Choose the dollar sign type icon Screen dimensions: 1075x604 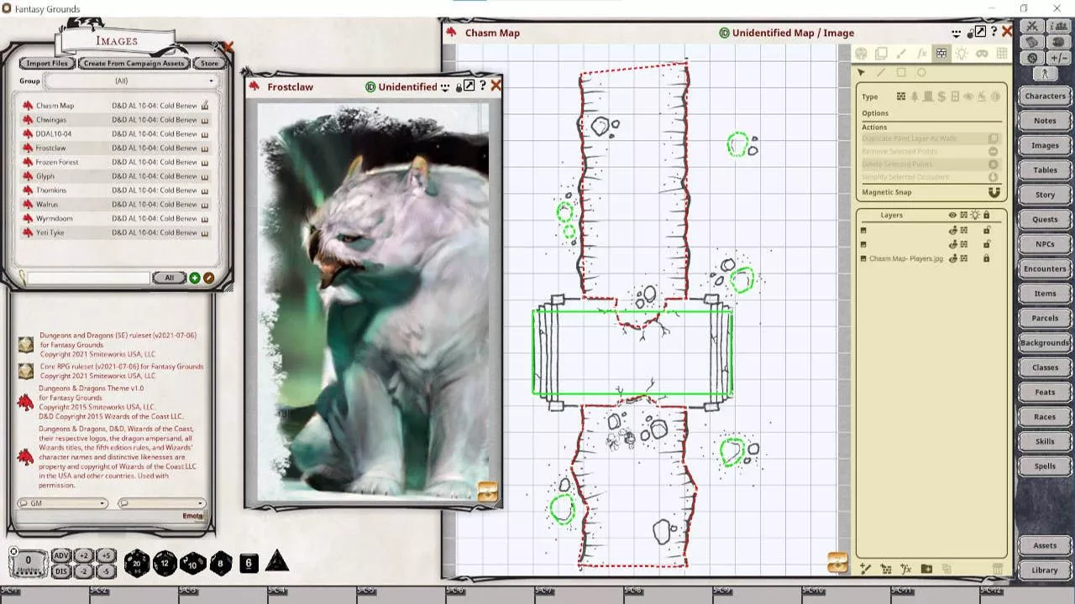pyautogui.click(x=941, y=96)
